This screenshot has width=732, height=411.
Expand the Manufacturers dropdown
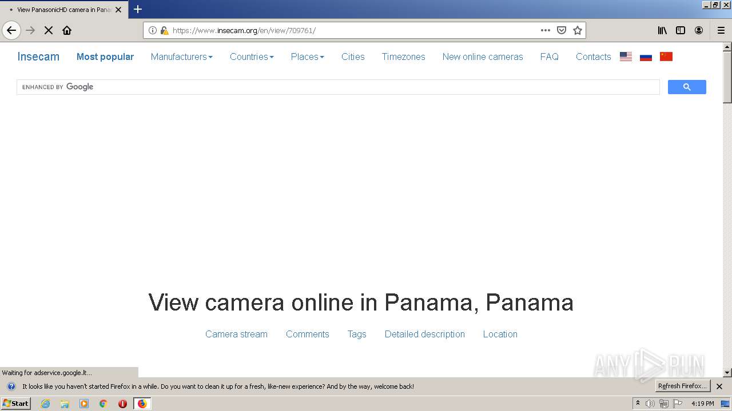[182, 57]
